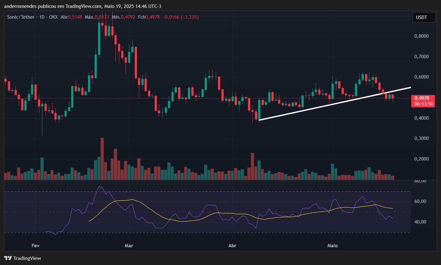
Task: Click the Fch0,4978 close value in legend
Action: coord(148,17)
